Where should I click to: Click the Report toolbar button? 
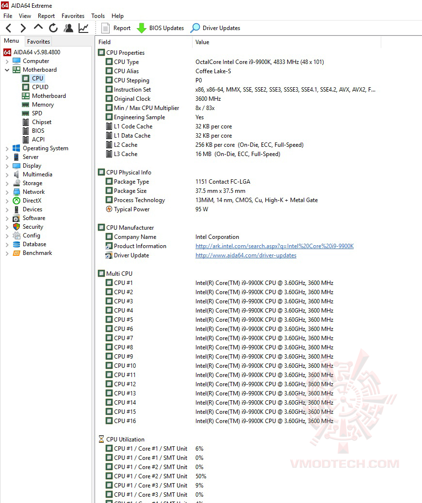tap(116, 28)
